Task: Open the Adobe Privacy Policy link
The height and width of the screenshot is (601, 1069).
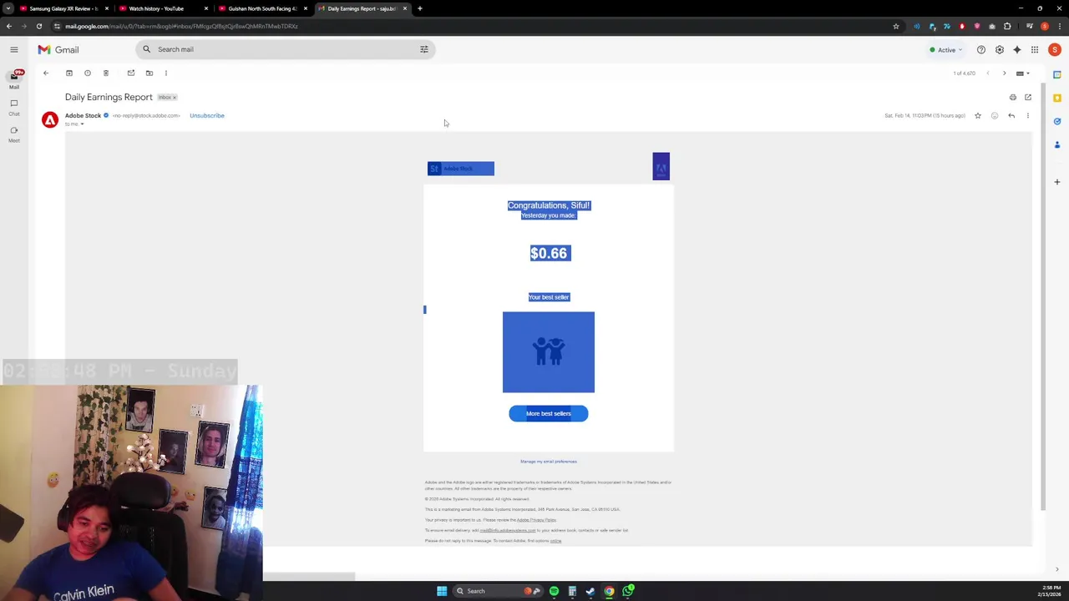Action: pos(536,520)
